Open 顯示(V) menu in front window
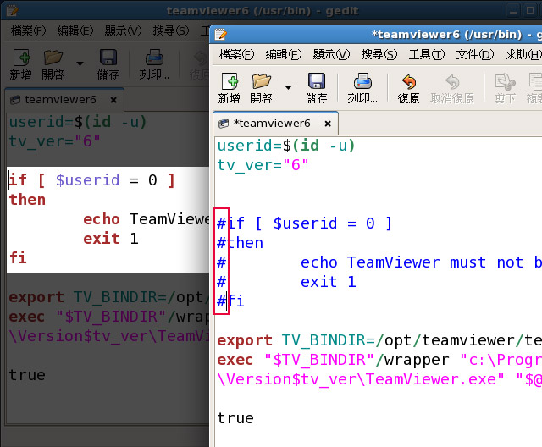Screen dimensions: 542x447 [x=331, y=54]
